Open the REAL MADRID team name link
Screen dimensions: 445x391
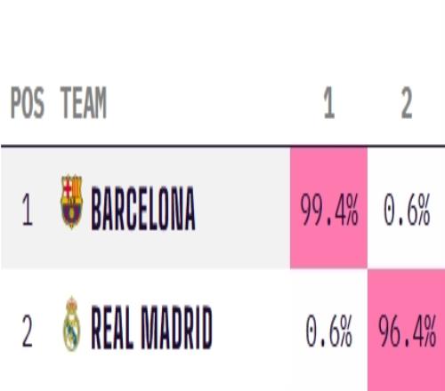click(x=151, y=327)
